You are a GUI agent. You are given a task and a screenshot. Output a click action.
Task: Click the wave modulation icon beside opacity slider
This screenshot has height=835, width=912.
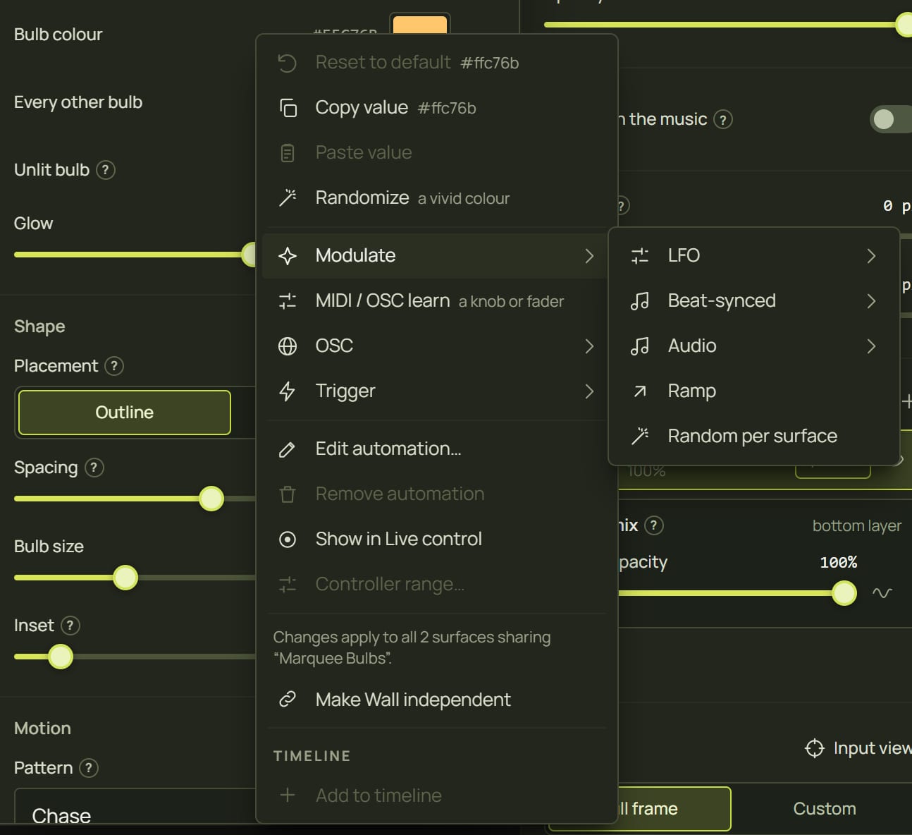[882, 593]
